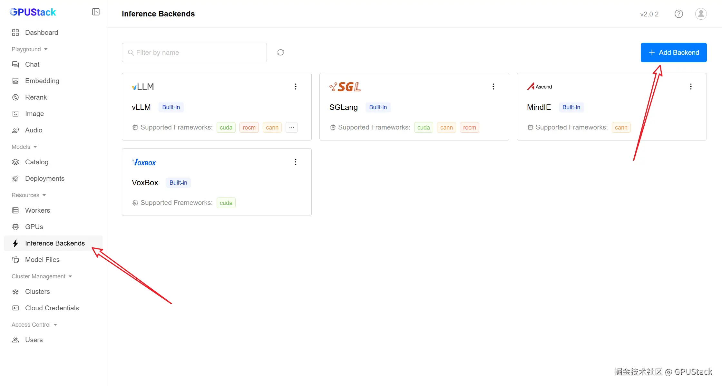Click the refresh icon beside the filter
This screenshot has width=722, height=386.
point(280,53)
